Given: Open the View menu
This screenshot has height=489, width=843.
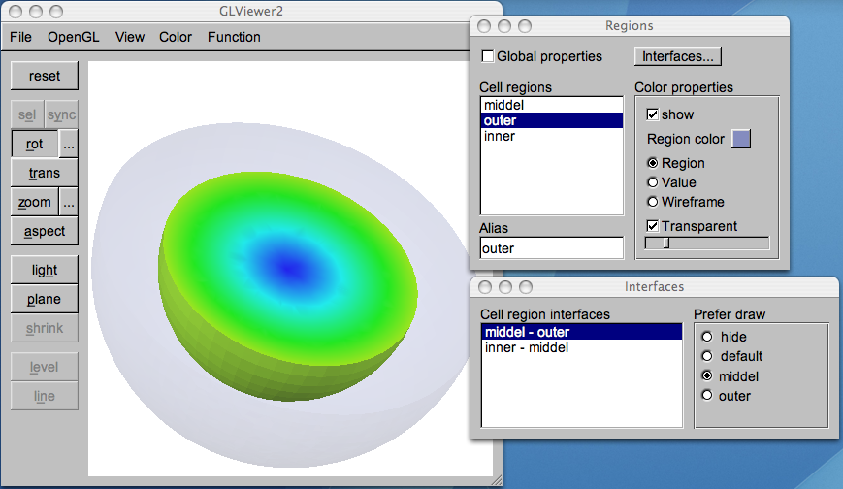Looking at the screenshot, I should click(x=130, y=37).
